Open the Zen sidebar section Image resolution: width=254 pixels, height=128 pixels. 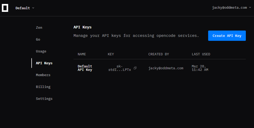[x=39, y=27]
